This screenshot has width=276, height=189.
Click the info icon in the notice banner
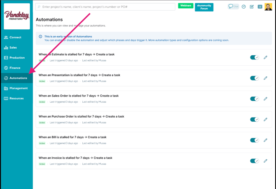(40, 36)
